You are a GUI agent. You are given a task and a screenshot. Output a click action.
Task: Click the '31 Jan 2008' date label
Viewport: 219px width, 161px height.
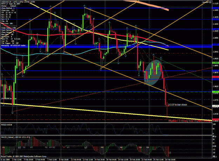point(5,160)
